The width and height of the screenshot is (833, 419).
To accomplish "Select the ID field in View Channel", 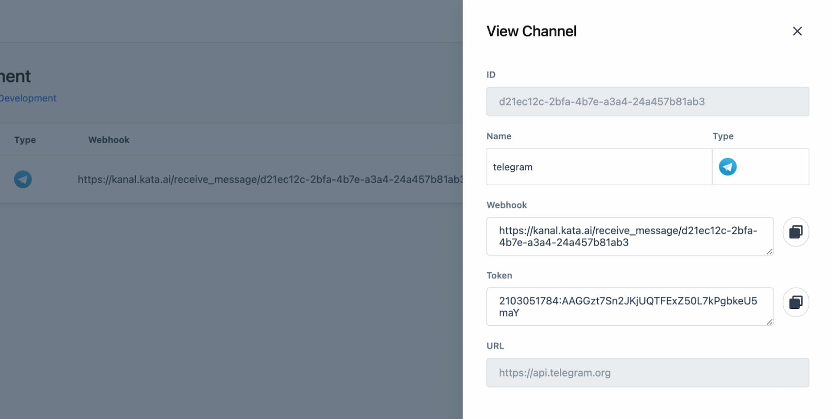I will coord(647,102).
